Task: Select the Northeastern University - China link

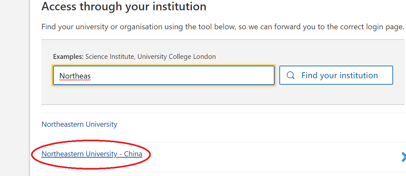Action: 92,154
